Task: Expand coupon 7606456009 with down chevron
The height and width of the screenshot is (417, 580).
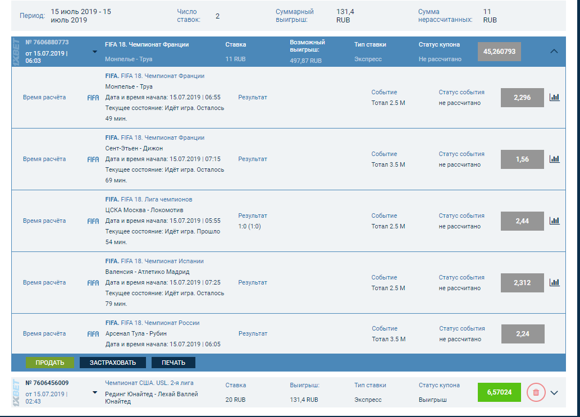Action: [x=554, y=393]
